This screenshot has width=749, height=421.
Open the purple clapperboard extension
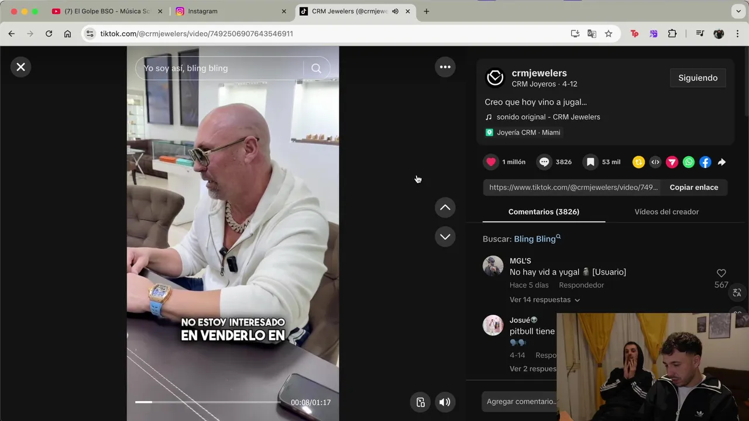(x=654, y=34)
